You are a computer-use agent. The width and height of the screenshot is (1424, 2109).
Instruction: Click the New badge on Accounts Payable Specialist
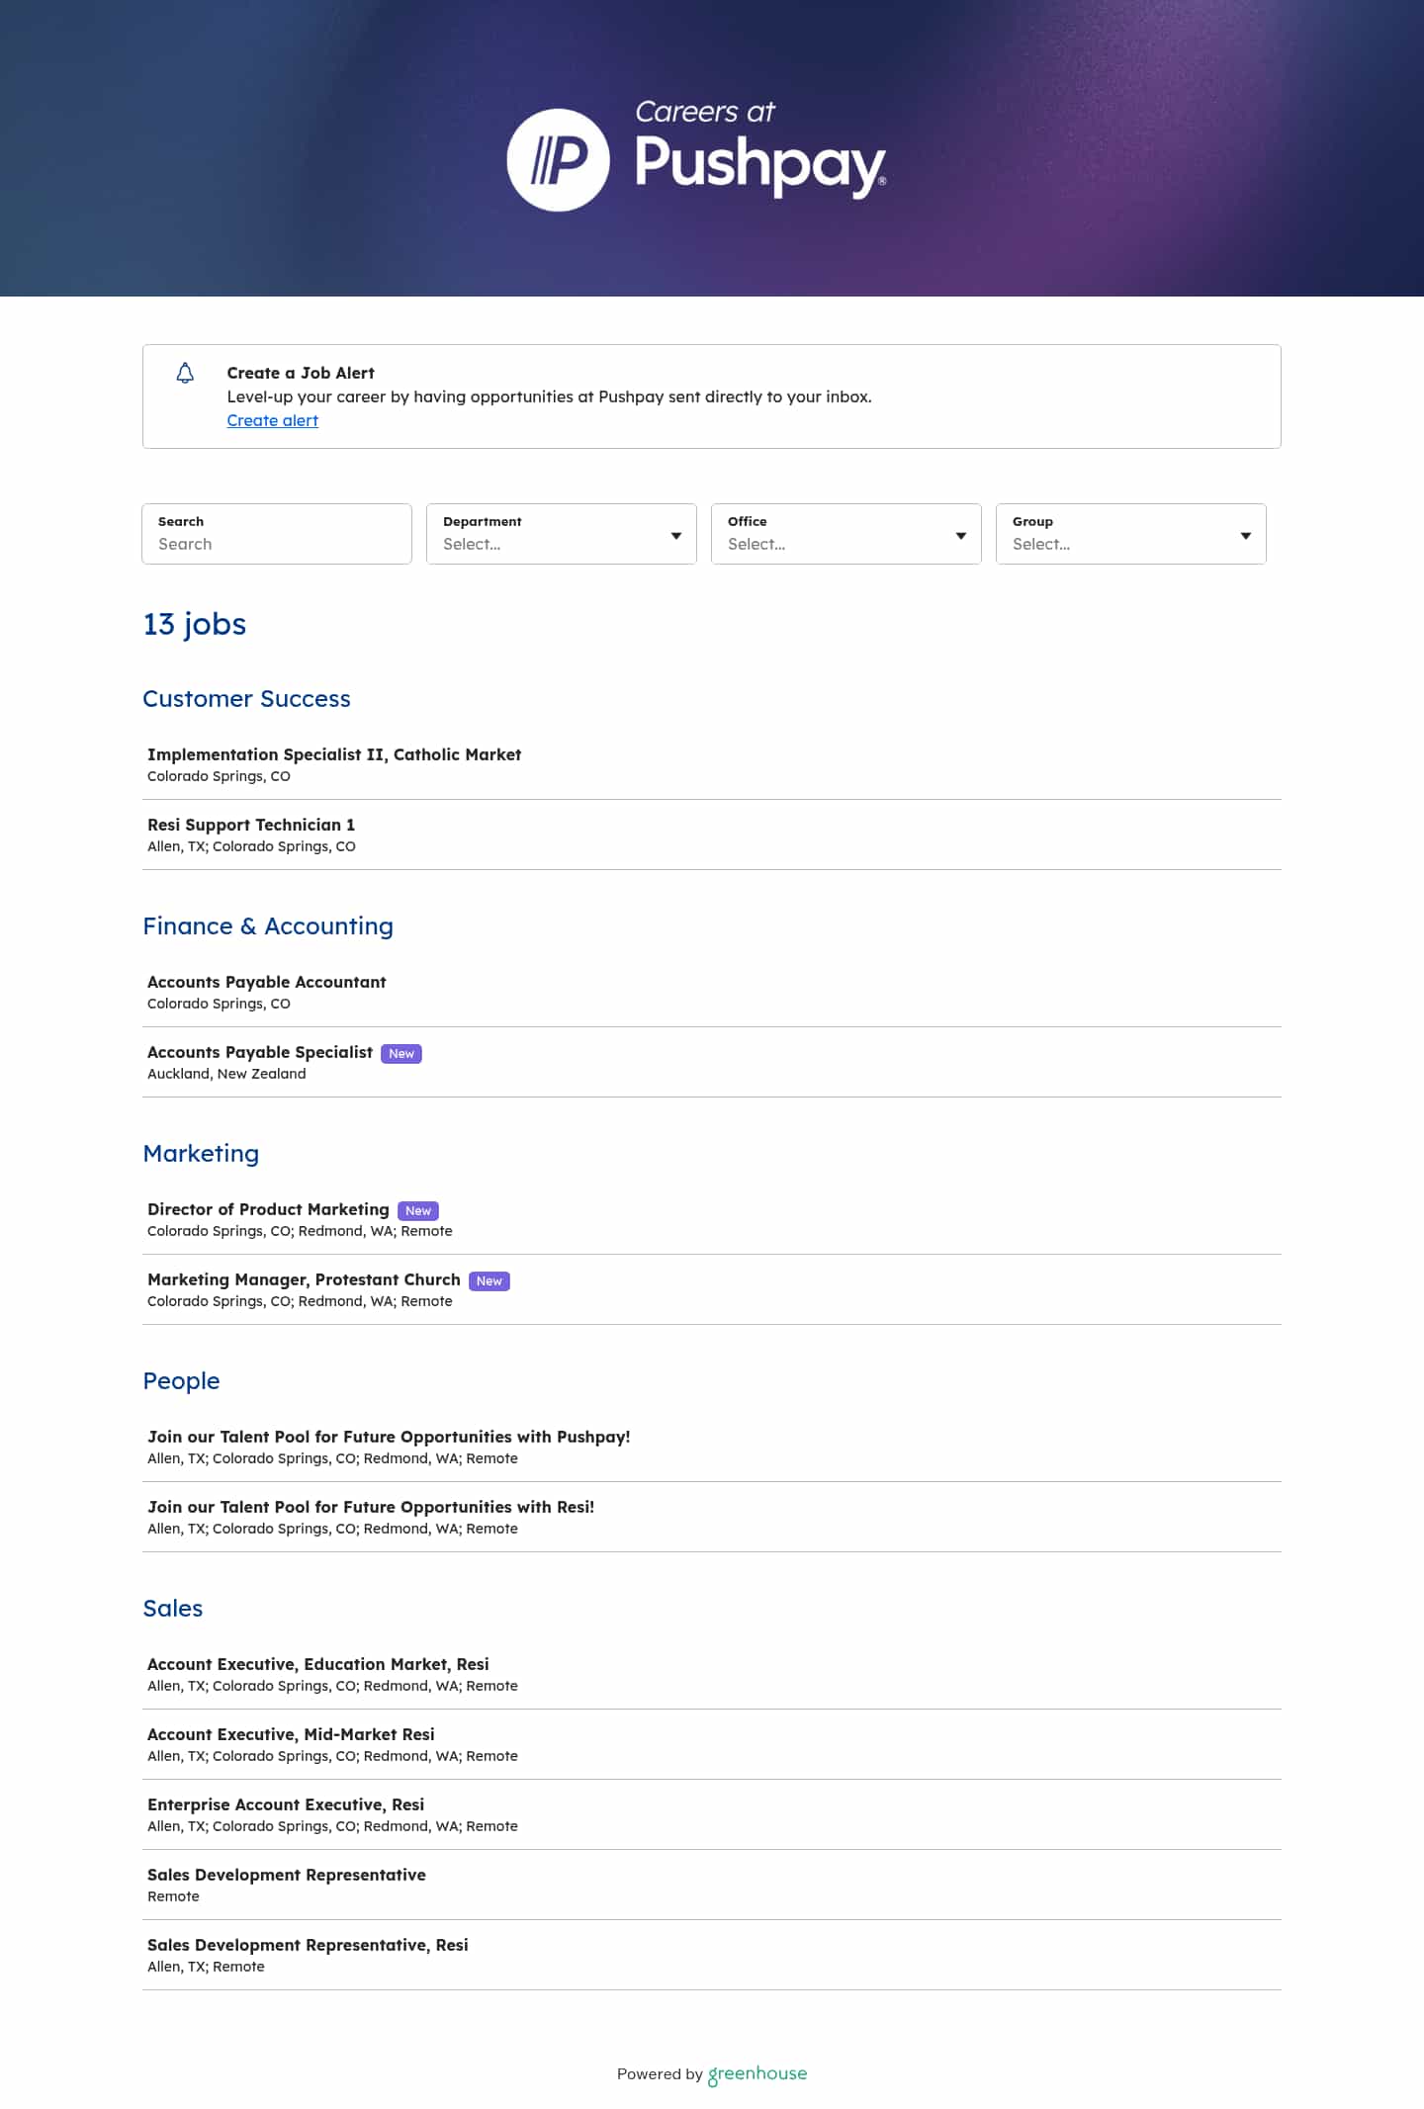[x=401, y=1053]
